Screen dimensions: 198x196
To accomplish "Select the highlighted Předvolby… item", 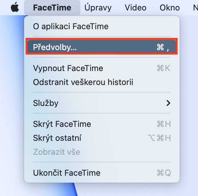I will (x=102, y=47).
